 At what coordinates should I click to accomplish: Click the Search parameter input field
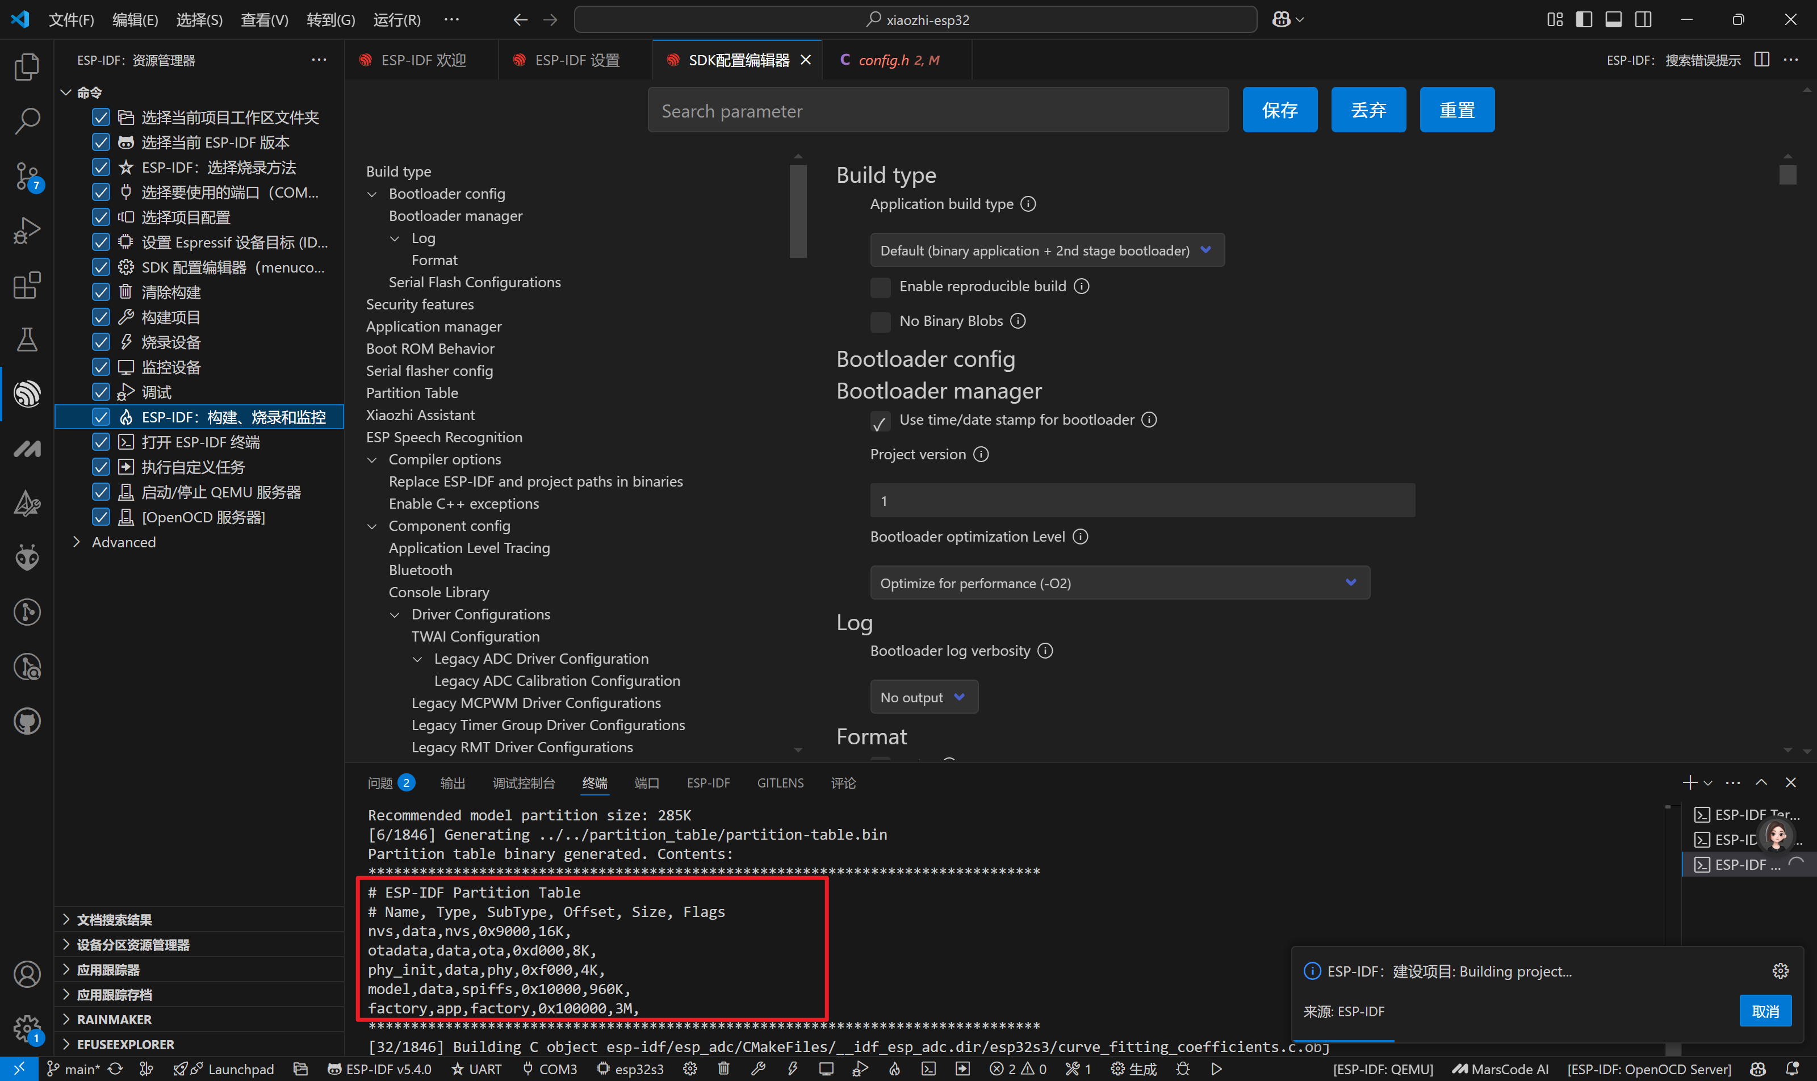(937, 111)
